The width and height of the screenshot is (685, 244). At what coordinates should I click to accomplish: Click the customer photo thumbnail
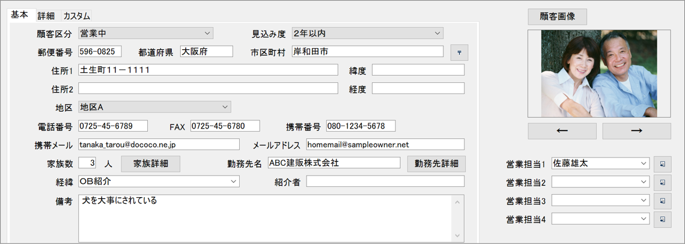pyautogui.click(x=599, y=73)
